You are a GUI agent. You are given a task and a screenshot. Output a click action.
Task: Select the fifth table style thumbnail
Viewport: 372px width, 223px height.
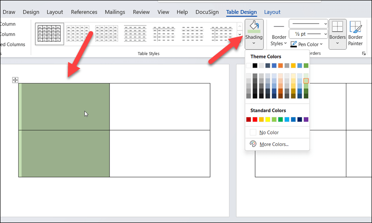pyautogui.click(x=164, y=34)
